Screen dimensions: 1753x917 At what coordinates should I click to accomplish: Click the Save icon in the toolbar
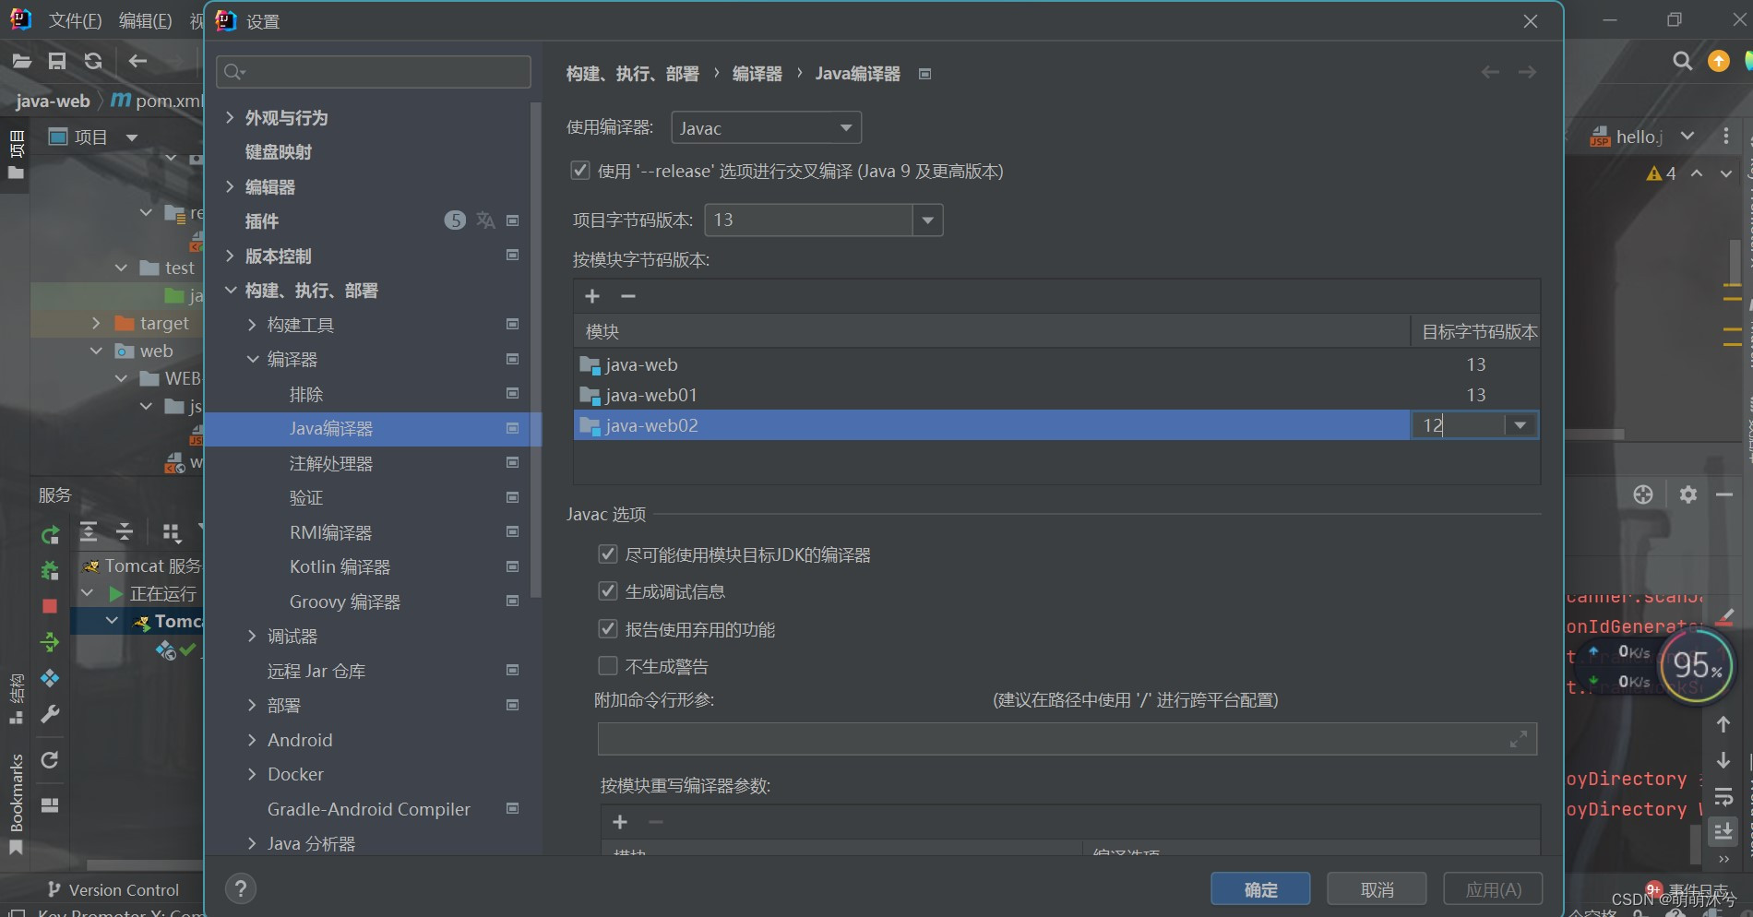click(57, 61)
